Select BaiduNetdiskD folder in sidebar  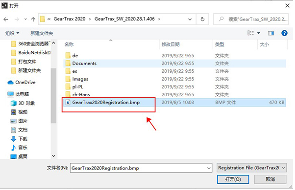point(31,53)
